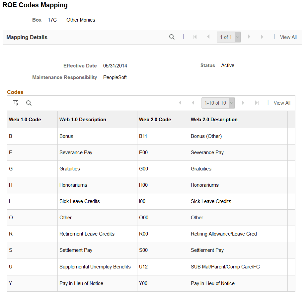
Task: Click the previous page arrow in Mapping Details
Action: tap(208, 37)
